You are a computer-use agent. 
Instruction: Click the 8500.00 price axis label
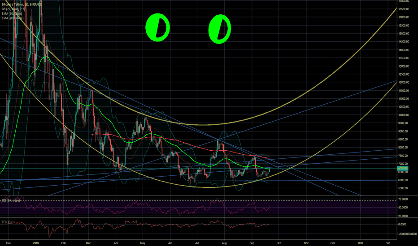pyautogui.click(x=403, y=140)
